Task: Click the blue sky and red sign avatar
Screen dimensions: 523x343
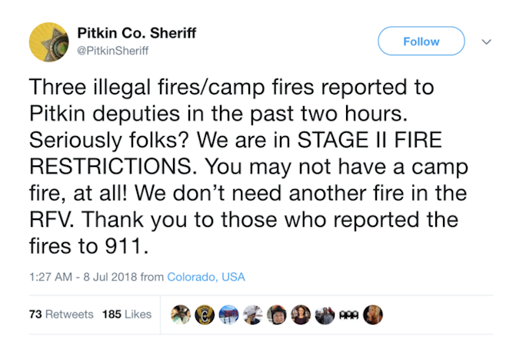Action: [x=228, y=315]
